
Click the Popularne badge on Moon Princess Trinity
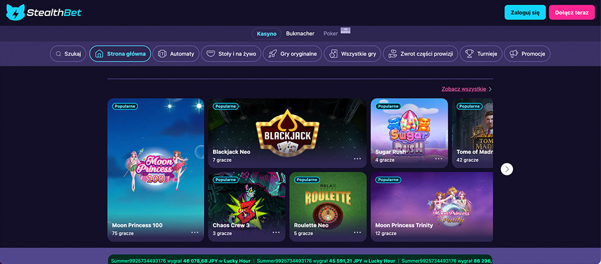(x=388, y=180)
